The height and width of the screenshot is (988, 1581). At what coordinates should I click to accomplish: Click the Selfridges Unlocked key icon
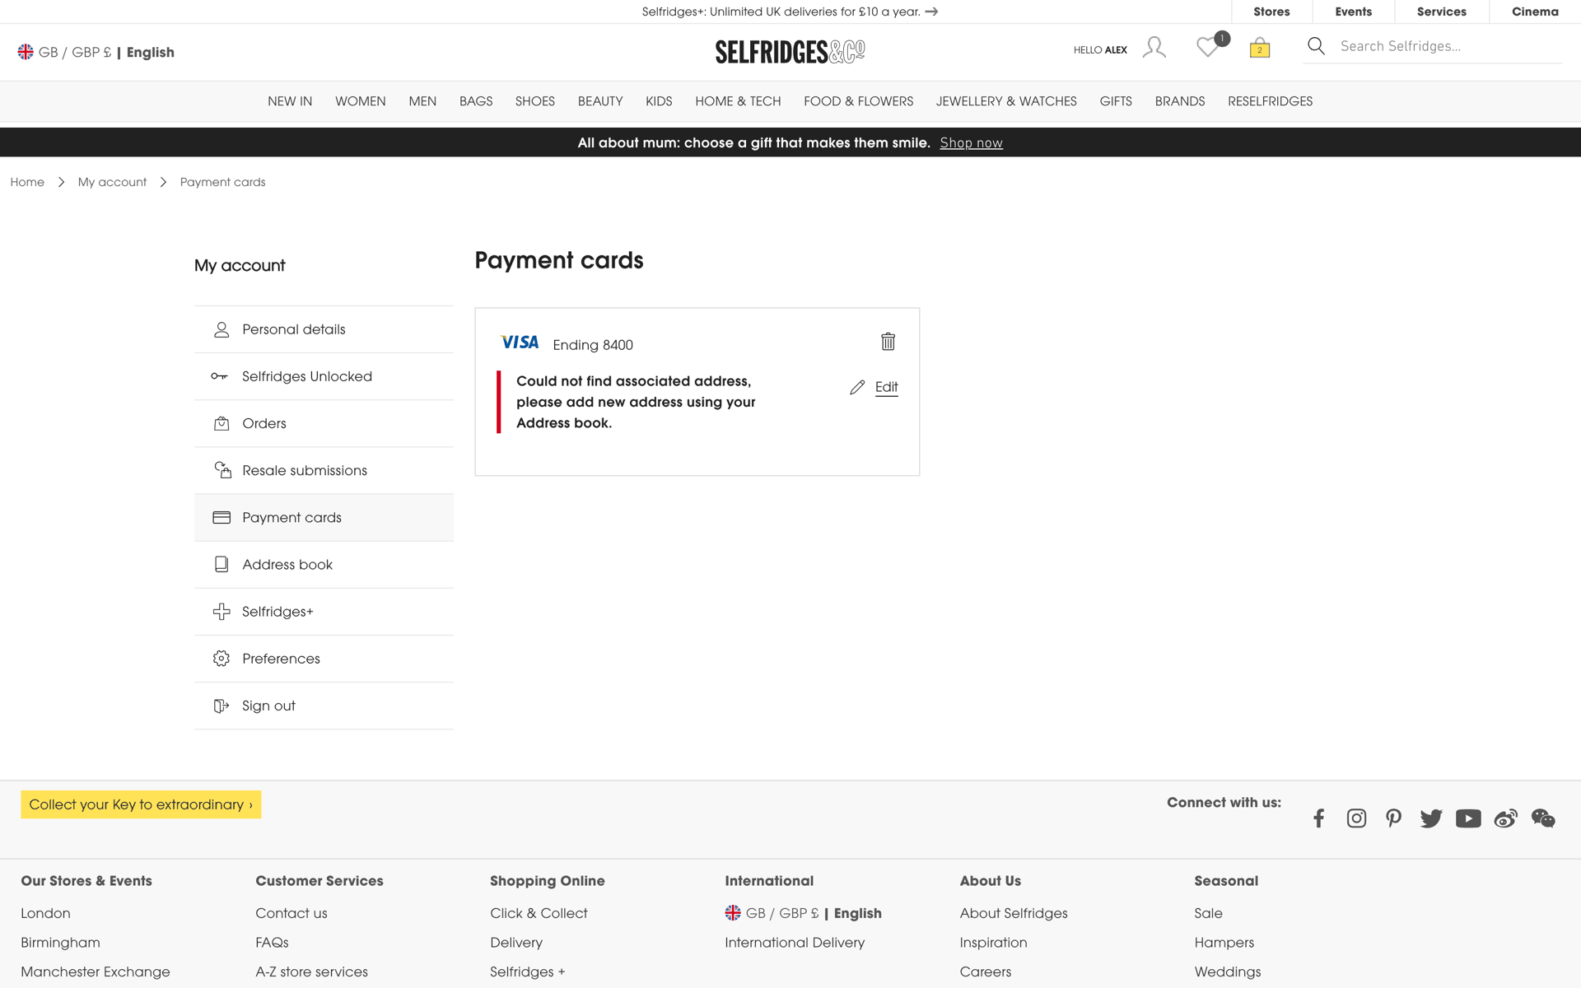tap(219, 376)
